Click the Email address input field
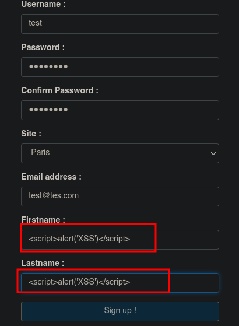Screen dimensions: 239x326 pyautogui.click(x=120, y=197)
